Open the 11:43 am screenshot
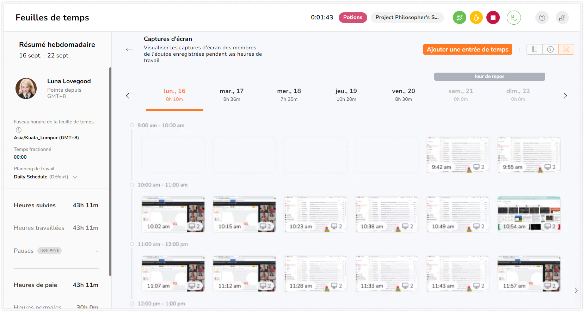Screen dimensions: 584x312 458,274
